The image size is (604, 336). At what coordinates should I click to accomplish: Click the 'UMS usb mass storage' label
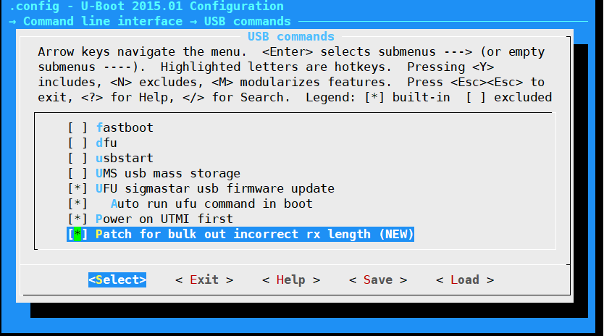click(x=168, y=173)
